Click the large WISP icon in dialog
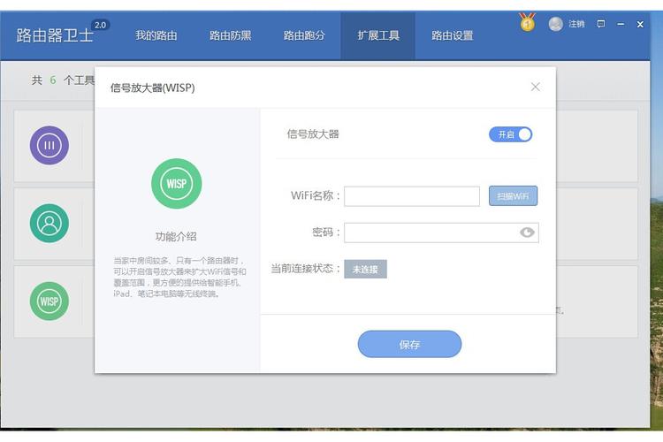 pos(176,184)
